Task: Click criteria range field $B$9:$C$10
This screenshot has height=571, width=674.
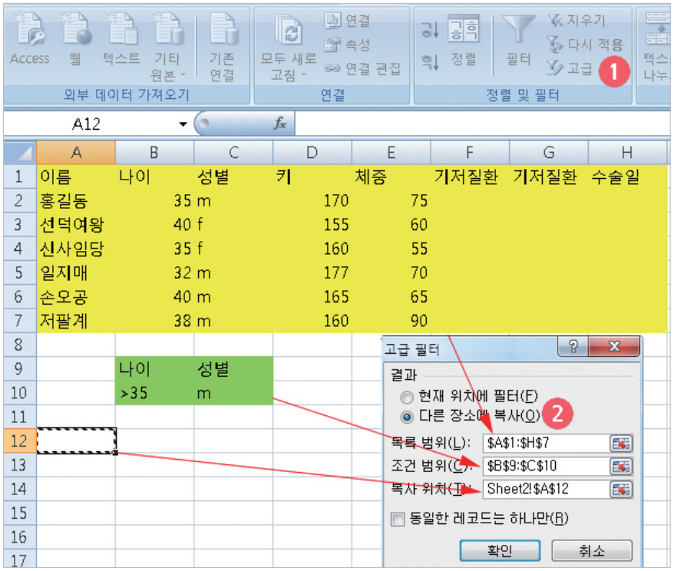Action: (x=546, y=466)
